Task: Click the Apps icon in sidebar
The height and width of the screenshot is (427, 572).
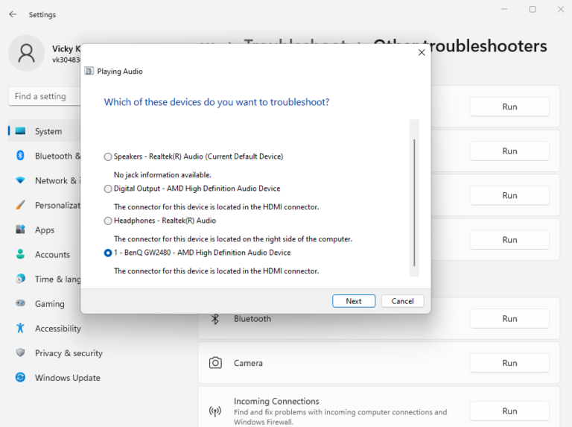Action: click(20, 230)
